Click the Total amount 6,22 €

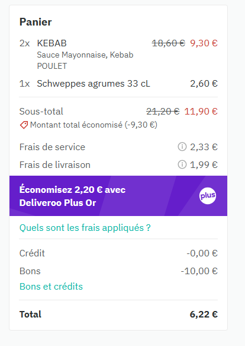pyautogui.click(x=204, y=314)
